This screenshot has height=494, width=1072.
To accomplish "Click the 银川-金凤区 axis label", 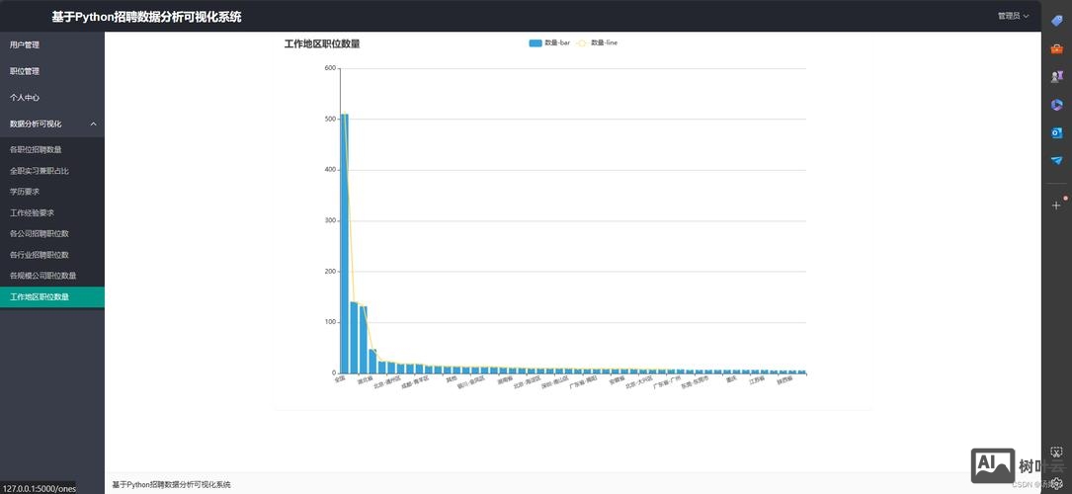I will [x=470, y=383].
